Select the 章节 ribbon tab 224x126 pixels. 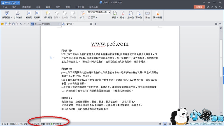click(67, 7)
